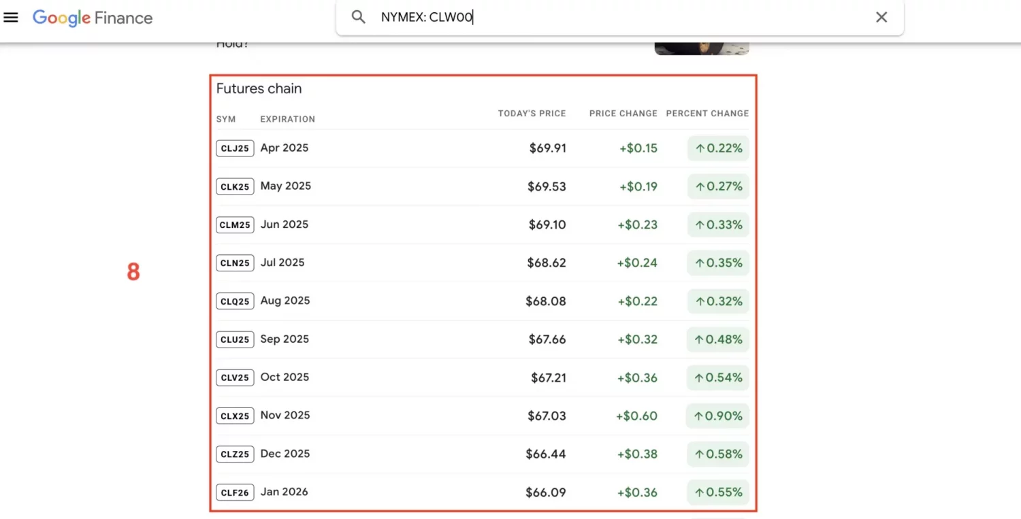This screenshot has height=519, width=1021.
Task: Click the $68.08 price
Action: click(x=546, y=301)
